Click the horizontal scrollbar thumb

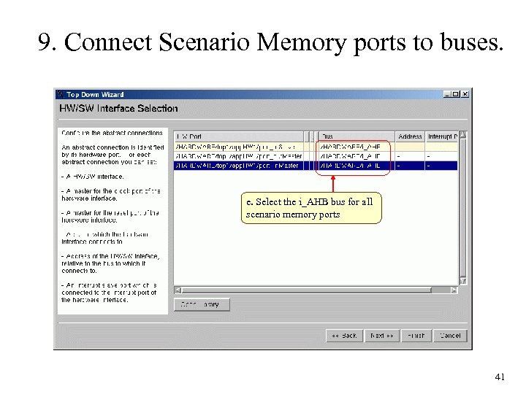click(307, 290)
